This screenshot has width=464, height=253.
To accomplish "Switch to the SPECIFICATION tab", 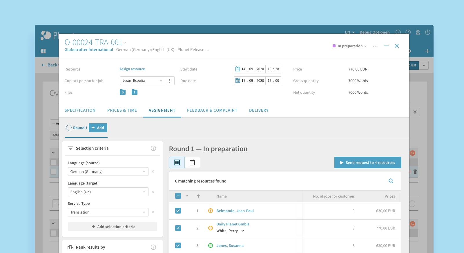I will coord(80,110).
